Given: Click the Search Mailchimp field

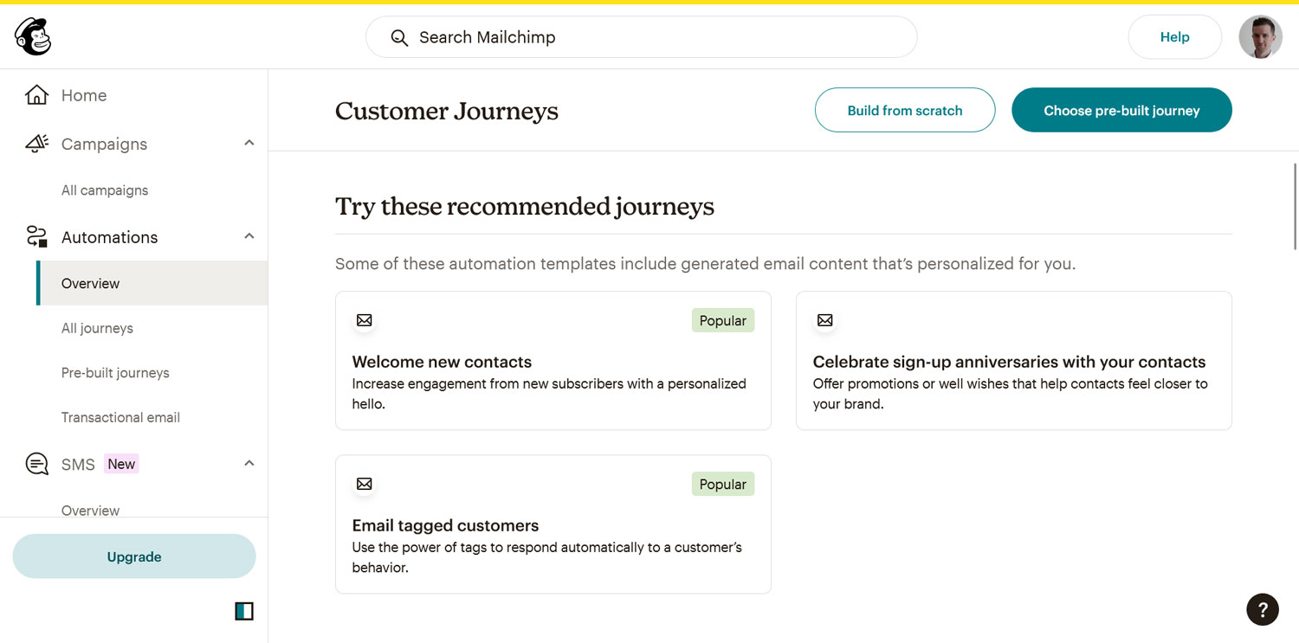Looking at the screenshot, I should (x=642, y=37).
